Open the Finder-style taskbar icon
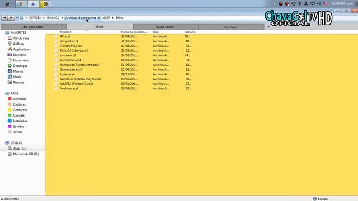This screenshot has width=358, height=201. (34, 4)
